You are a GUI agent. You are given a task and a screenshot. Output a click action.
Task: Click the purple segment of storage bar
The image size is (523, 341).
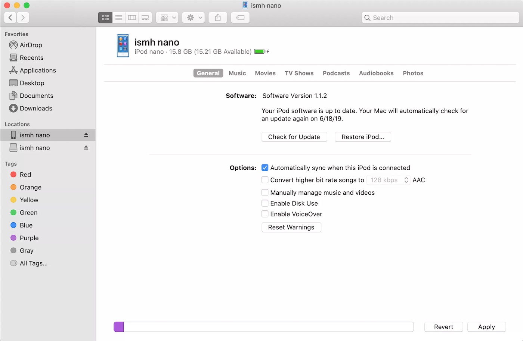pyautogui.click(x=119, y=327)
